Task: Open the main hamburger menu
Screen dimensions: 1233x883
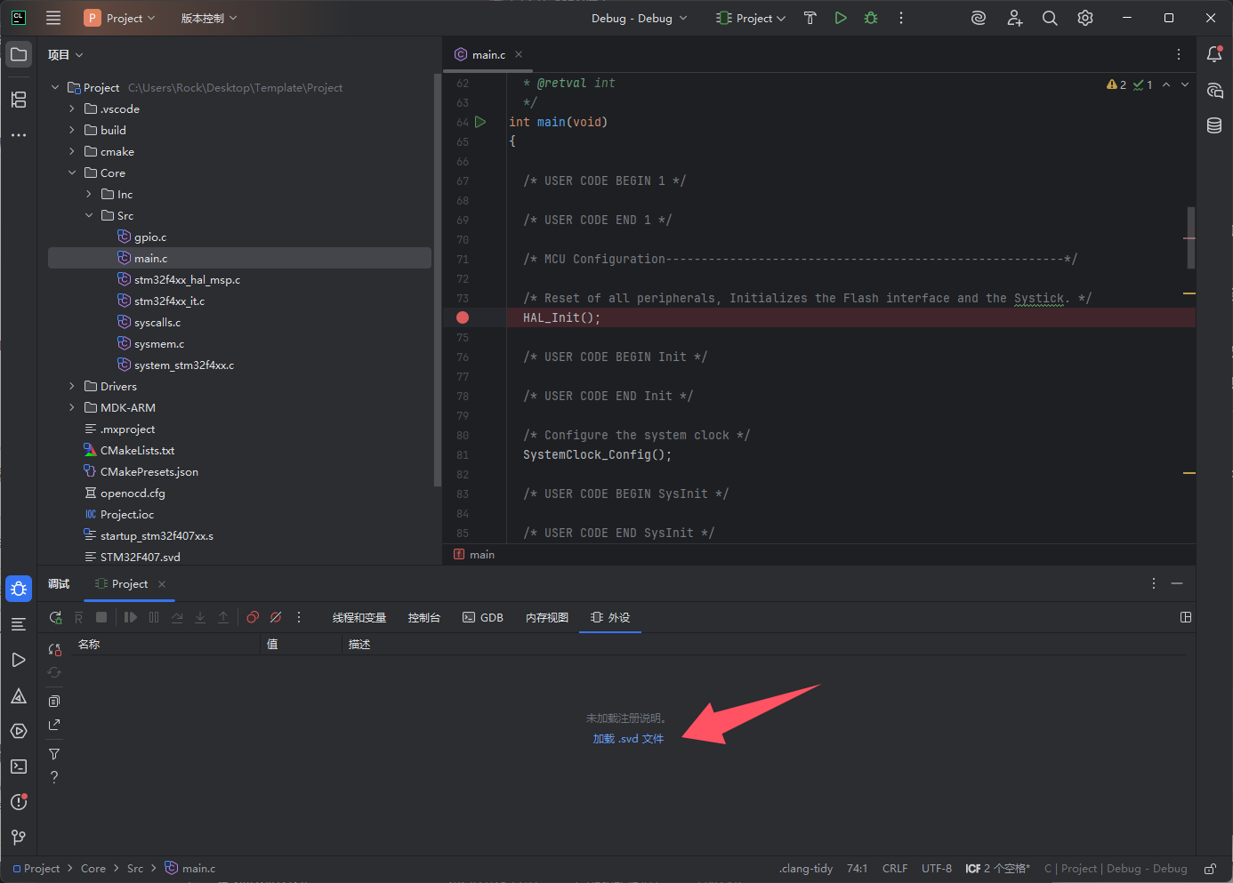Action: click(53, 18)
